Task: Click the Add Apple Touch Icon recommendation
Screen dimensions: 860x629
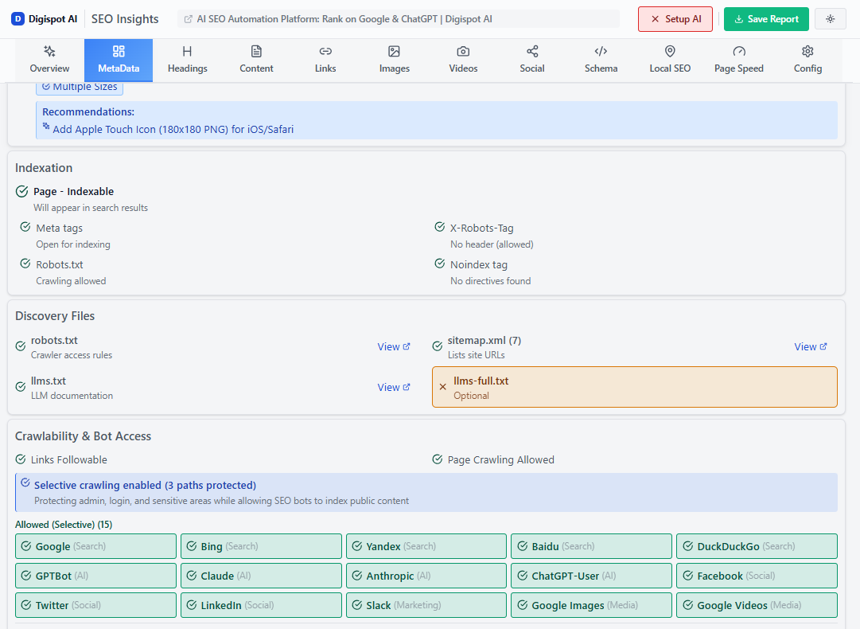Action: [x=173, y=130]
